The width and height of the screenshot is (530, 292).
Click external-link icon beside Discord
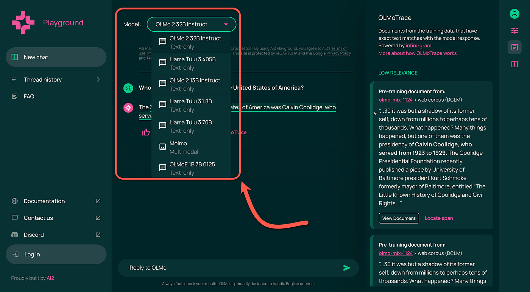[x=98, y=235]
